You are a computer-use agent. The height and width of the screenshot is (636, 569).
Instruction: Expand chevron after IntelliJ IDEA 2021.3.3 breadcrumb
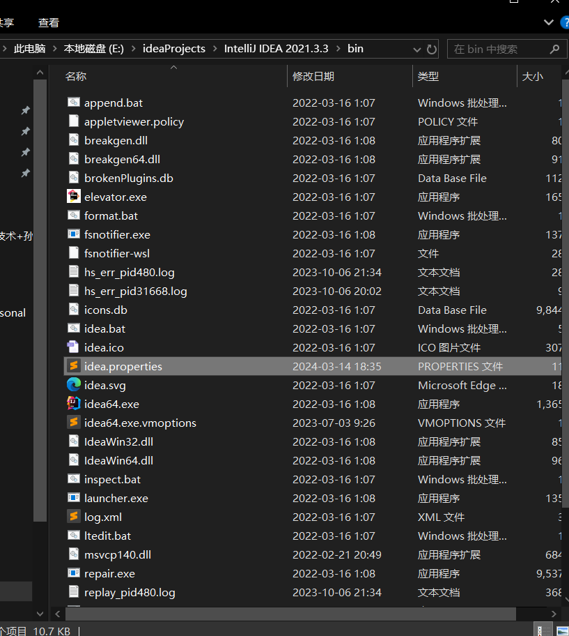coord(338,49)
